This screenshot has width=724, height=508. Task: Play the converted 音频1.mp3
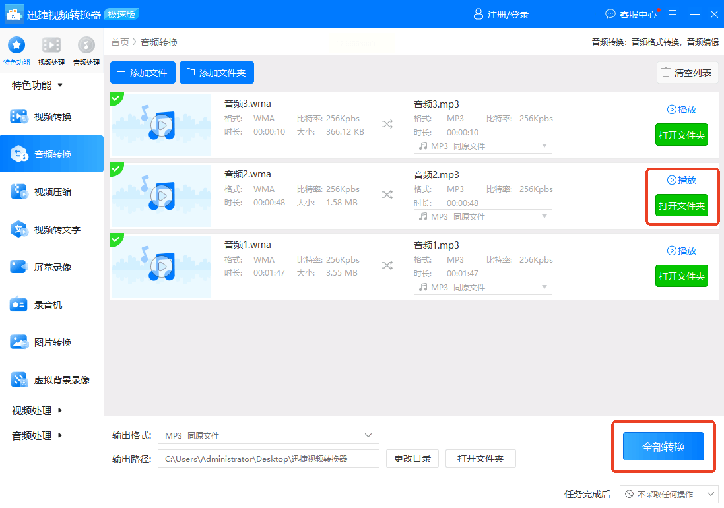[x=682, y=251]
